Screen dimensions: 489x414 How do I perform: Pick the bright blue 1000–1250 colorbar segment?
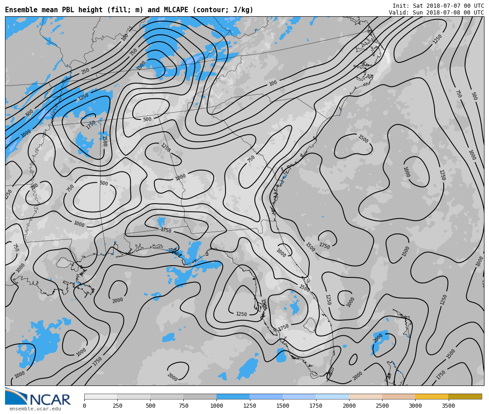pyautogui.click(x=233, y=396)
